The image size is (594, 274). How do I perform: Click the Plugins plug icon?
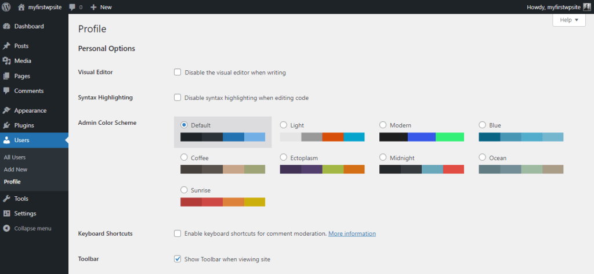point(6,125)
